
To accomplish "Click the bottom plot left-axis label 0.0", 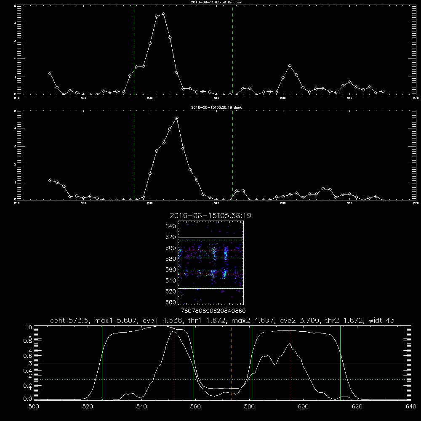I will point(28,399).
